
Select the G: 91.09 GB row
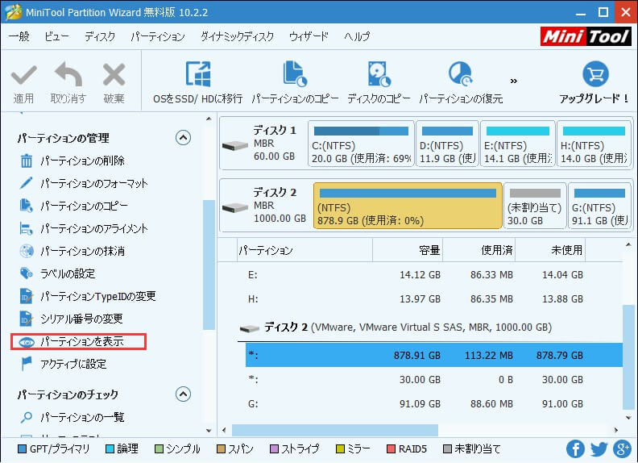click(433, 404)
